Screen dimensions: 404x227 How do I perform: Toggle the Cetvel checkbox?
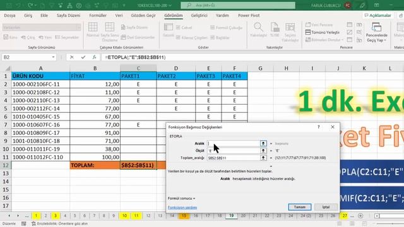point(178,27)
